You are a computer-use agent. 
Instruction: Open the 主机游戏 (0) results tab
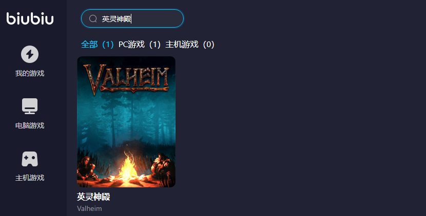190,44
